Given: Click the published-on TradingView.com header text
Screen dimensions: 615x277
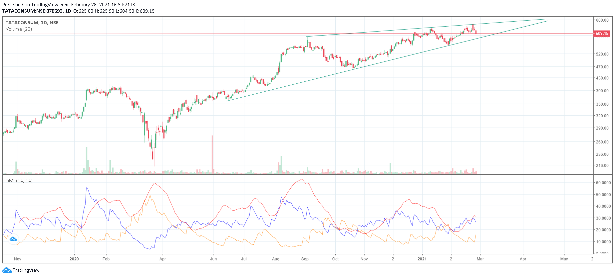Looking at the screenshot, I should click(x=70, y=5).
